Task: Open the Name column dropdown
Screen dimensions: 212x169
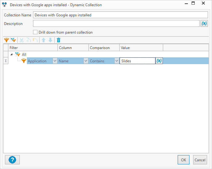Action: tap(86, 61)
